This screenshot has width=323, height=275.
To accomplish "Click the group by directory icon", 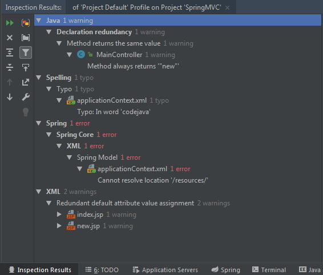I will (26, 38).
